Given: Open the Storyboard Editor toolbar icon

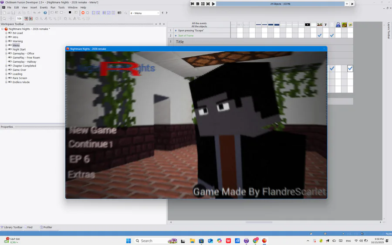Looking at the screenshot, I should [x=94, y=13].
